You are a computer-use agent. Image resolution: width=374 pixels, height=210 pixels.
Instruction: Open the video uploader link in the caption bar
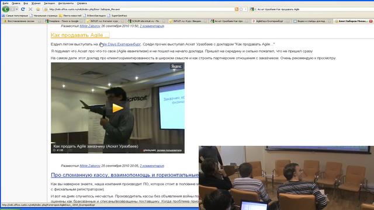(169, 150)
